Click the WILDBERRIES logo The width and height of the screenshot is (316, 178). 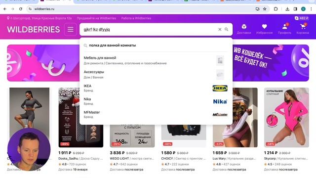point(34,30)
